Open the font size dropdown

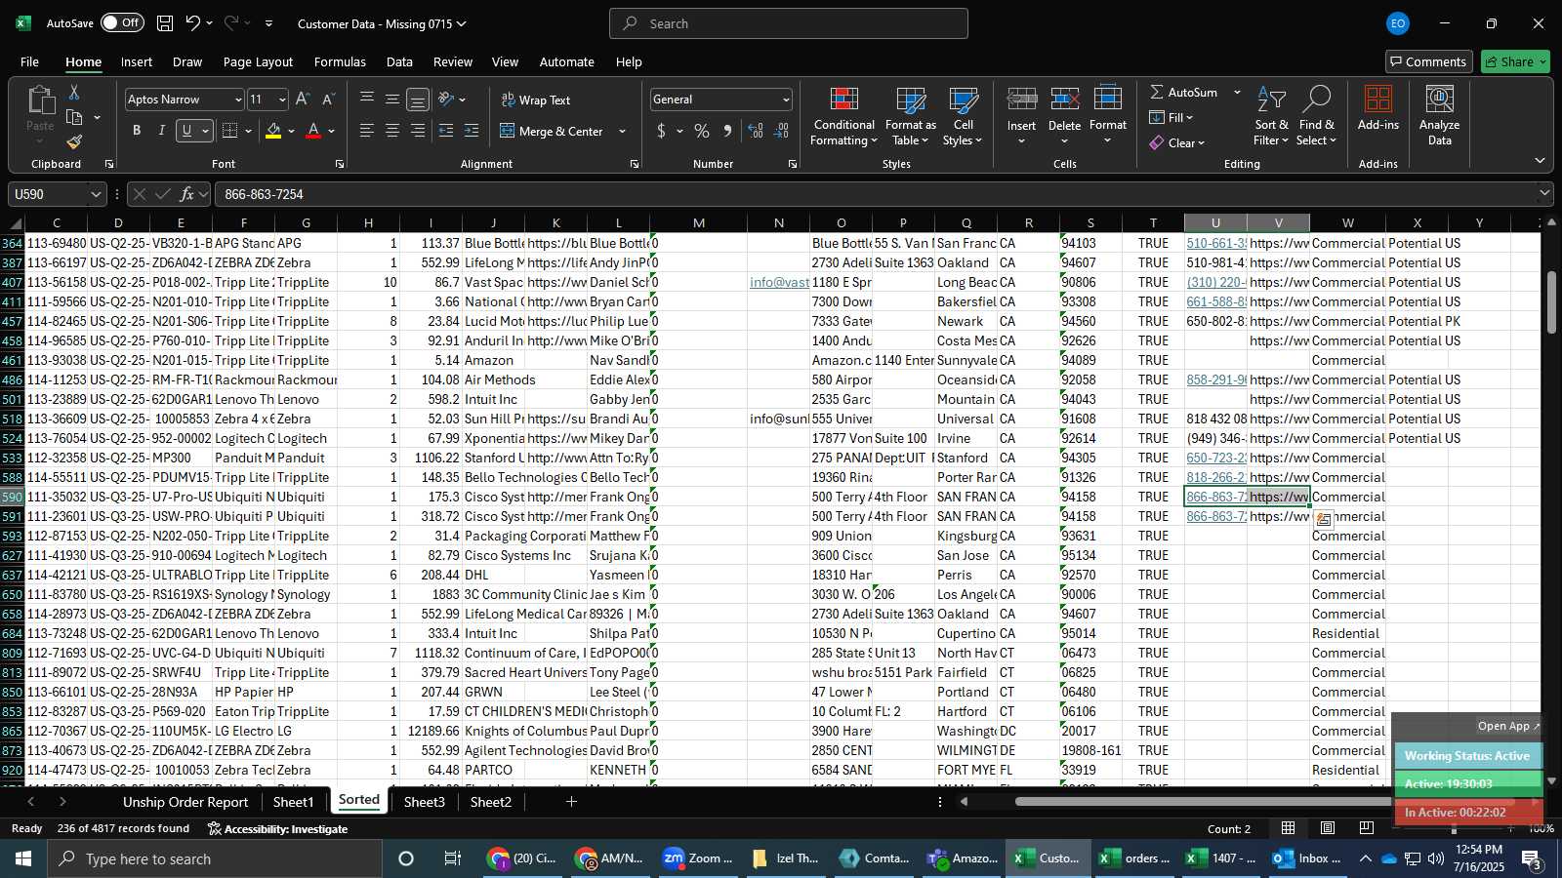point(282,100)
